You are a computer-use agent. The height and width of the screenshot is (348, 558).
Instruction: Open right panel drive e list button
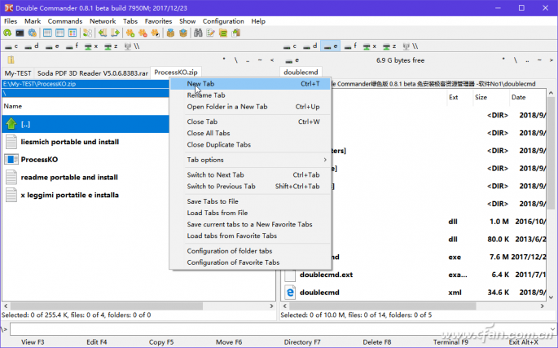point(292,60)
